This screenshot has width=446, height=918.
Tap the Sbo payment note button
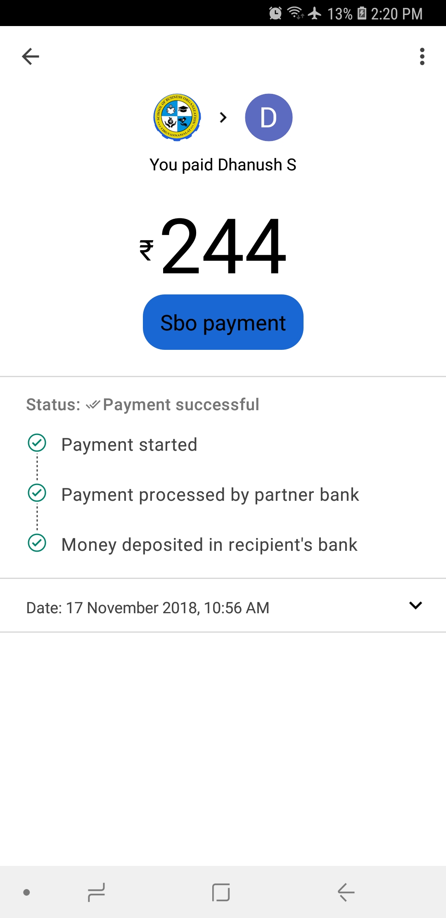pyautogui.click(x=223, y=322)
